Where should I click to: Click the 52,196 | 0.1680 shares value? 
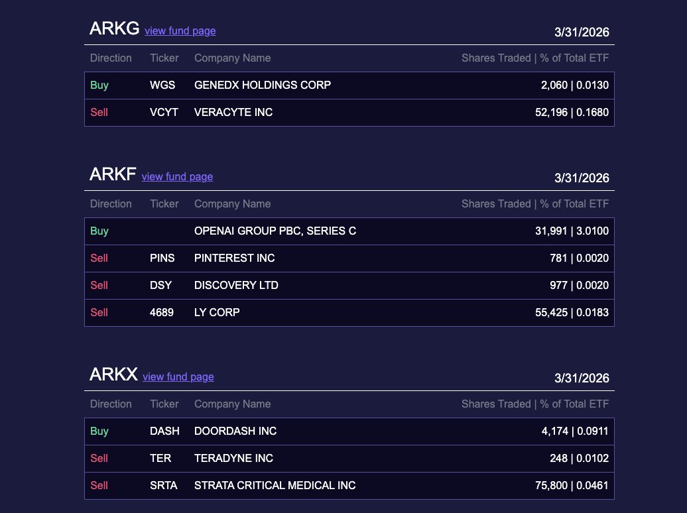click(x=572, y=112)
